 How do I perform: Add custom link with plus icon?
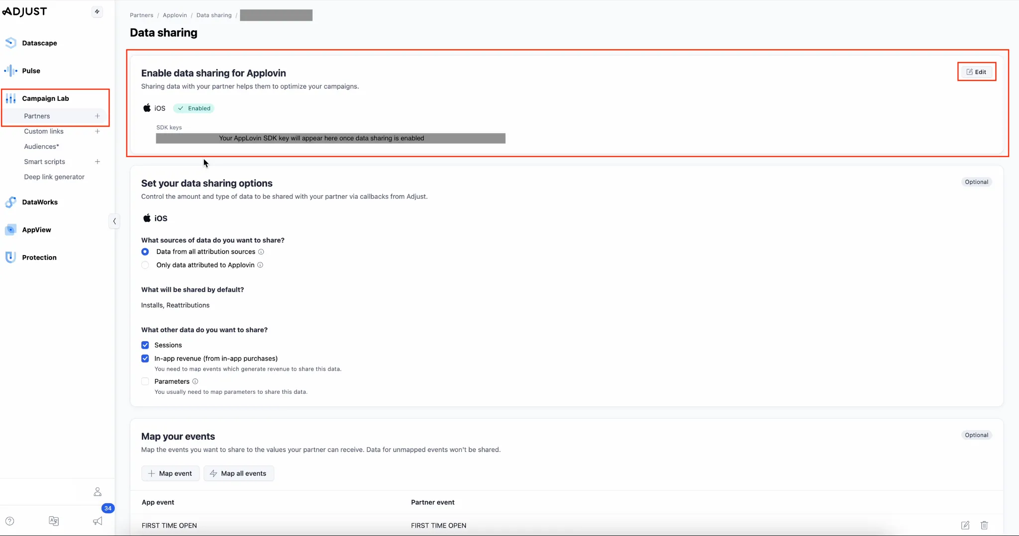point(98,131)
